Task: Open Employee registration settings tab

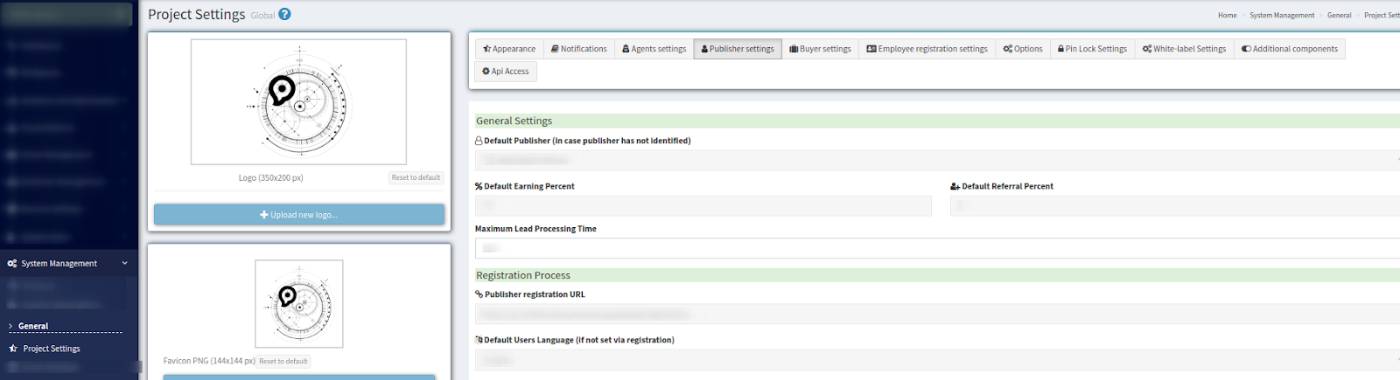Action: tap(927, 49)
